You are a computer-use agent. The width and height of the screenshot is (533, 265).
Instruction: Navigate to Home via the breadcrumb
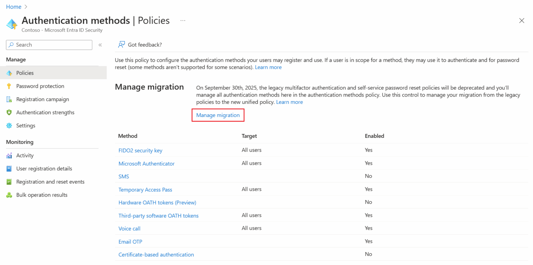(14, 7)
